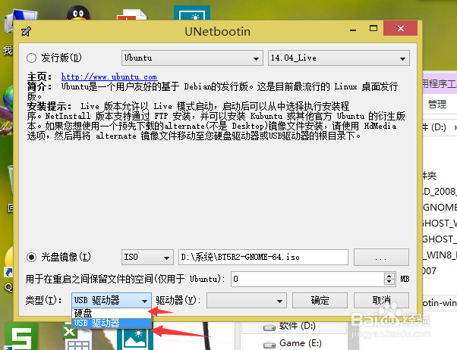Image resolution: width=457 pixels, height=350 pixels.
Task: Click the computer desktop icon at top left
Action: coord(20,20)
